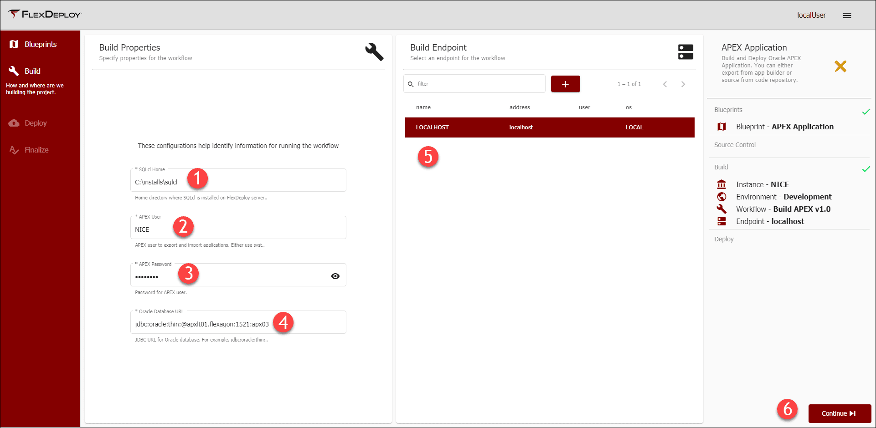Screen dimensions: 876x428
Task: Click Blueprint - APEX Application summary entry
Action: 784,127
